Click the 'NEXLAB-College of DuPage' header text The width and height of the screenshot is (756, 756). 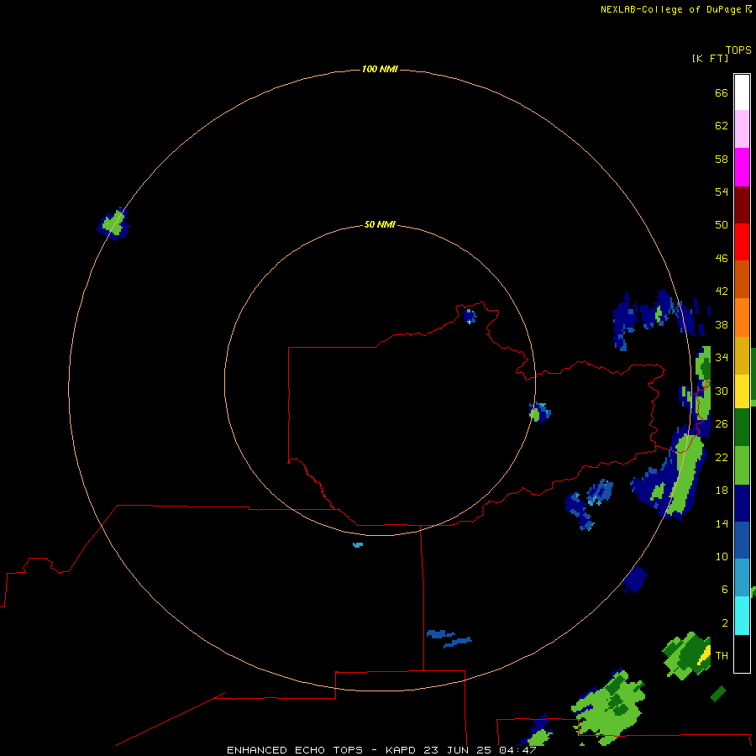[x=670, y=9]
